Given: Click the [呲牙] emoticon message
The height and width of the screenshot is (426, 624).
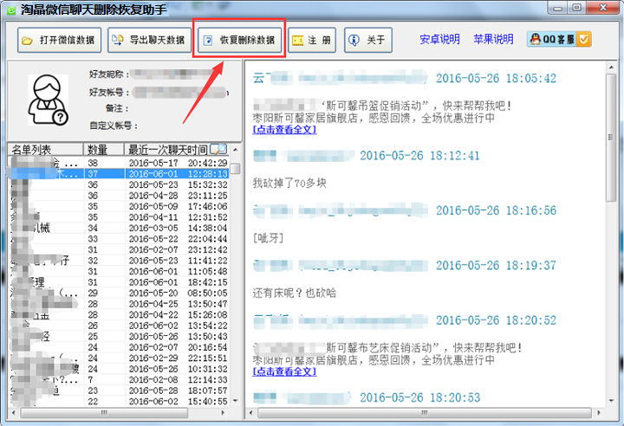Looking at the screenshot, I should [x=268, y=238].
